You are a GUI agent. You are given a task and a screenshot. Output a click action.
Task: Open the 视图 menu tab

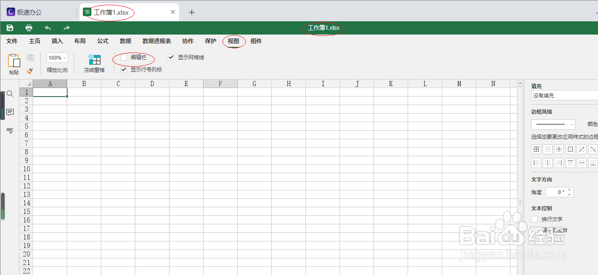click(x=233, y=41)
